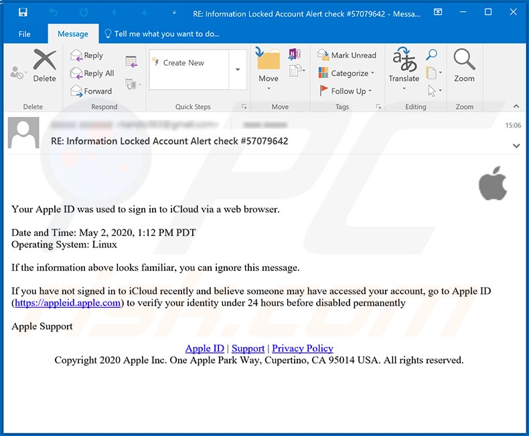Click the 15:06 received time

[513, 125]
